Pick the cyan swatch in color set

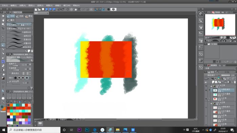14,105
